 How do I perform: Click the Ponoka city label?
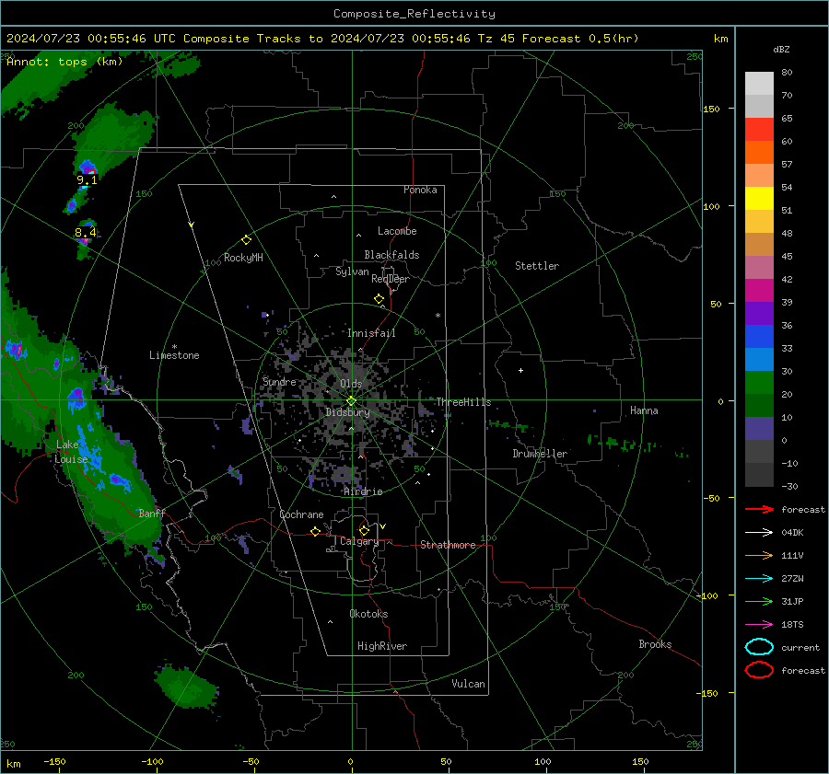tap(420, 190)
